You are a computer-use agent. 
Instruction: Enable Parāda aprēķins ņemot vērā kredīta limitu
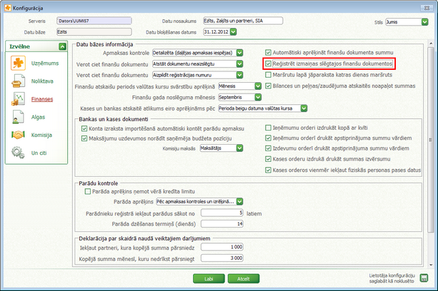[x=88, y=191]
